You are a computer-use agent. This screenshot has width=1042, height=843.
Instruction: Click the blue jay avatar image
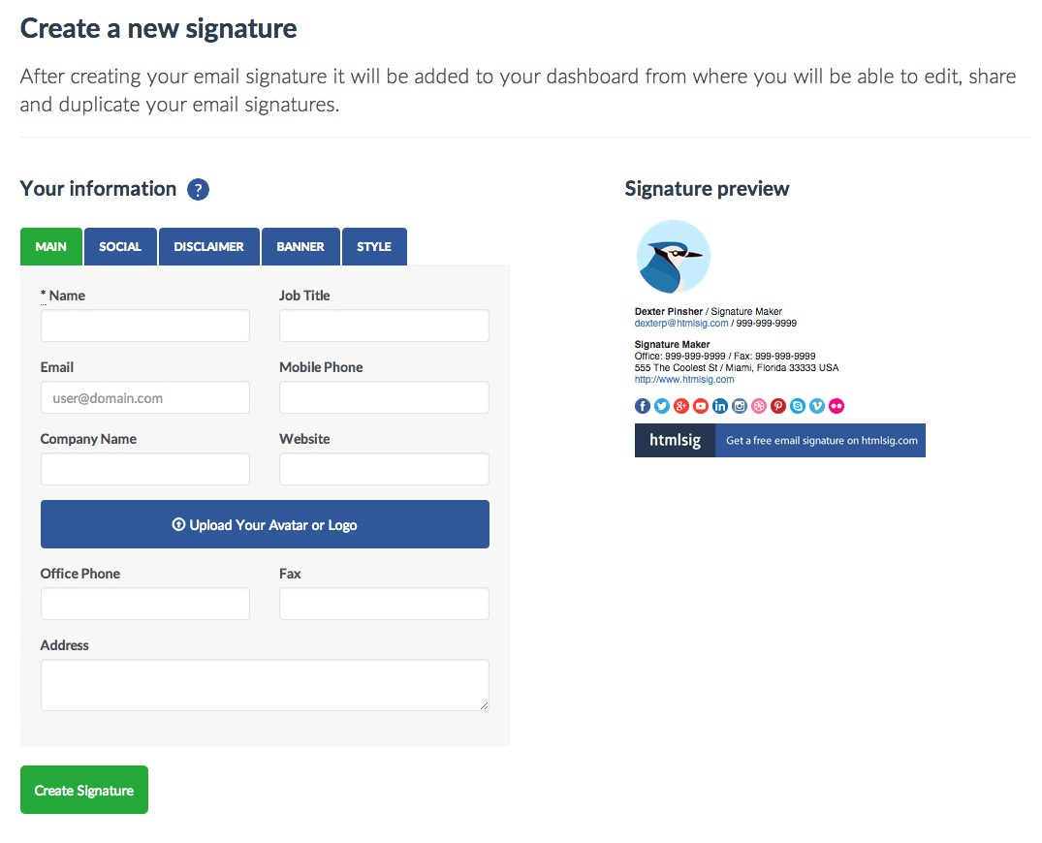674,257
